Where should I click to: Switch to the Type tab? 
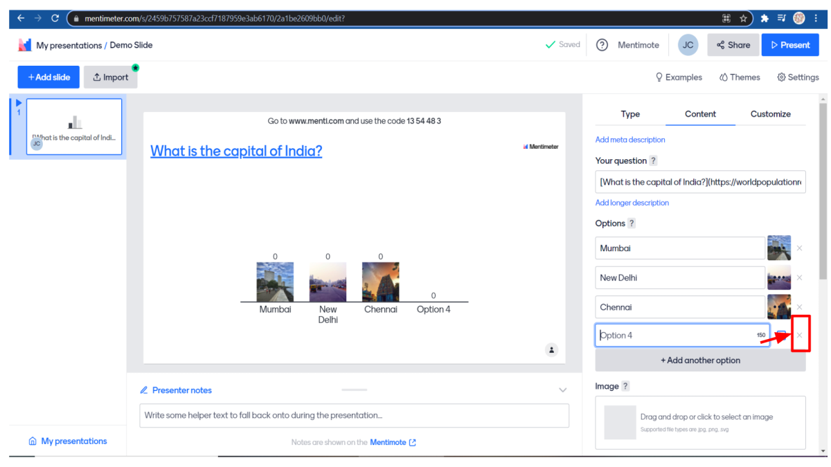pos(630,114)
